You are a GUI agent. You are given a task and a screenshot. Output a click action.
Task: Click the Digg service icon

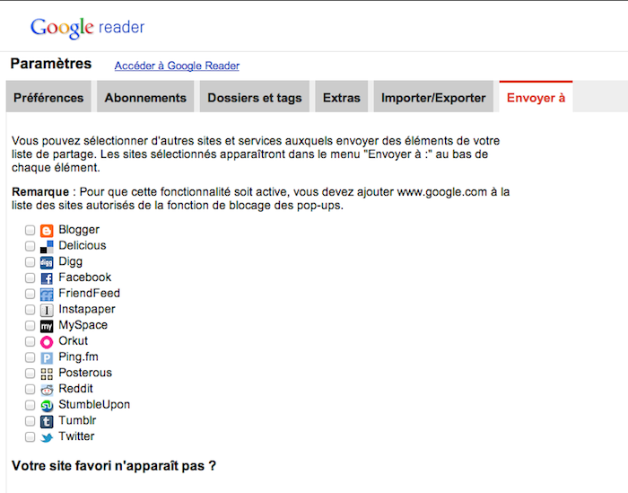click(47, 262)
